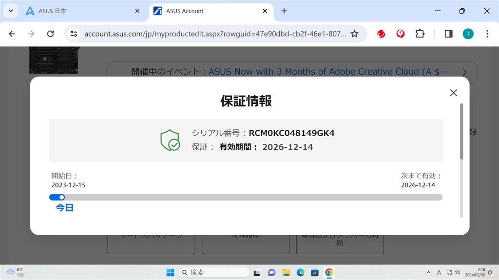Open the tab search dropdown
The width and height of the screenshot is (499, 280).
click(x=11, y=11)
